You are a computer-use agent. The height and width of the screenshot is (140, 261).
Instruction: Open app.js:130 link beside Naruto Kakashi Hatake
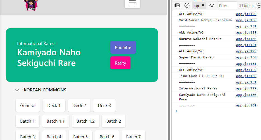[246, 39]
